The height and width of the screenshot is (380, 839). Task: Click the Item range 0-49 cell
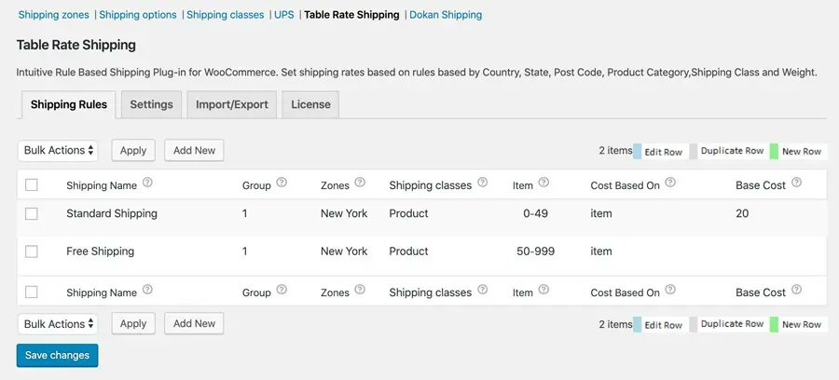click(x=536, y=213)
